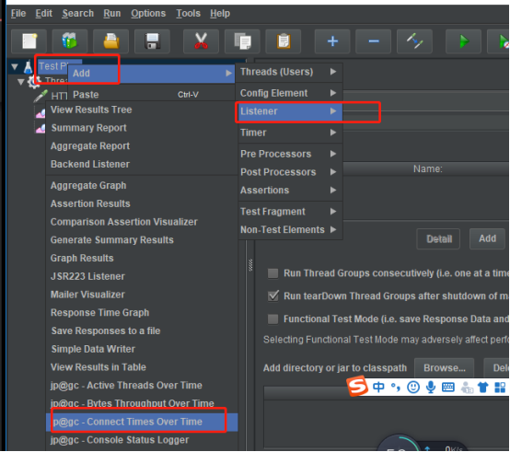Expand the Config Element submenu
510x452 pixels.
point(291,93)
